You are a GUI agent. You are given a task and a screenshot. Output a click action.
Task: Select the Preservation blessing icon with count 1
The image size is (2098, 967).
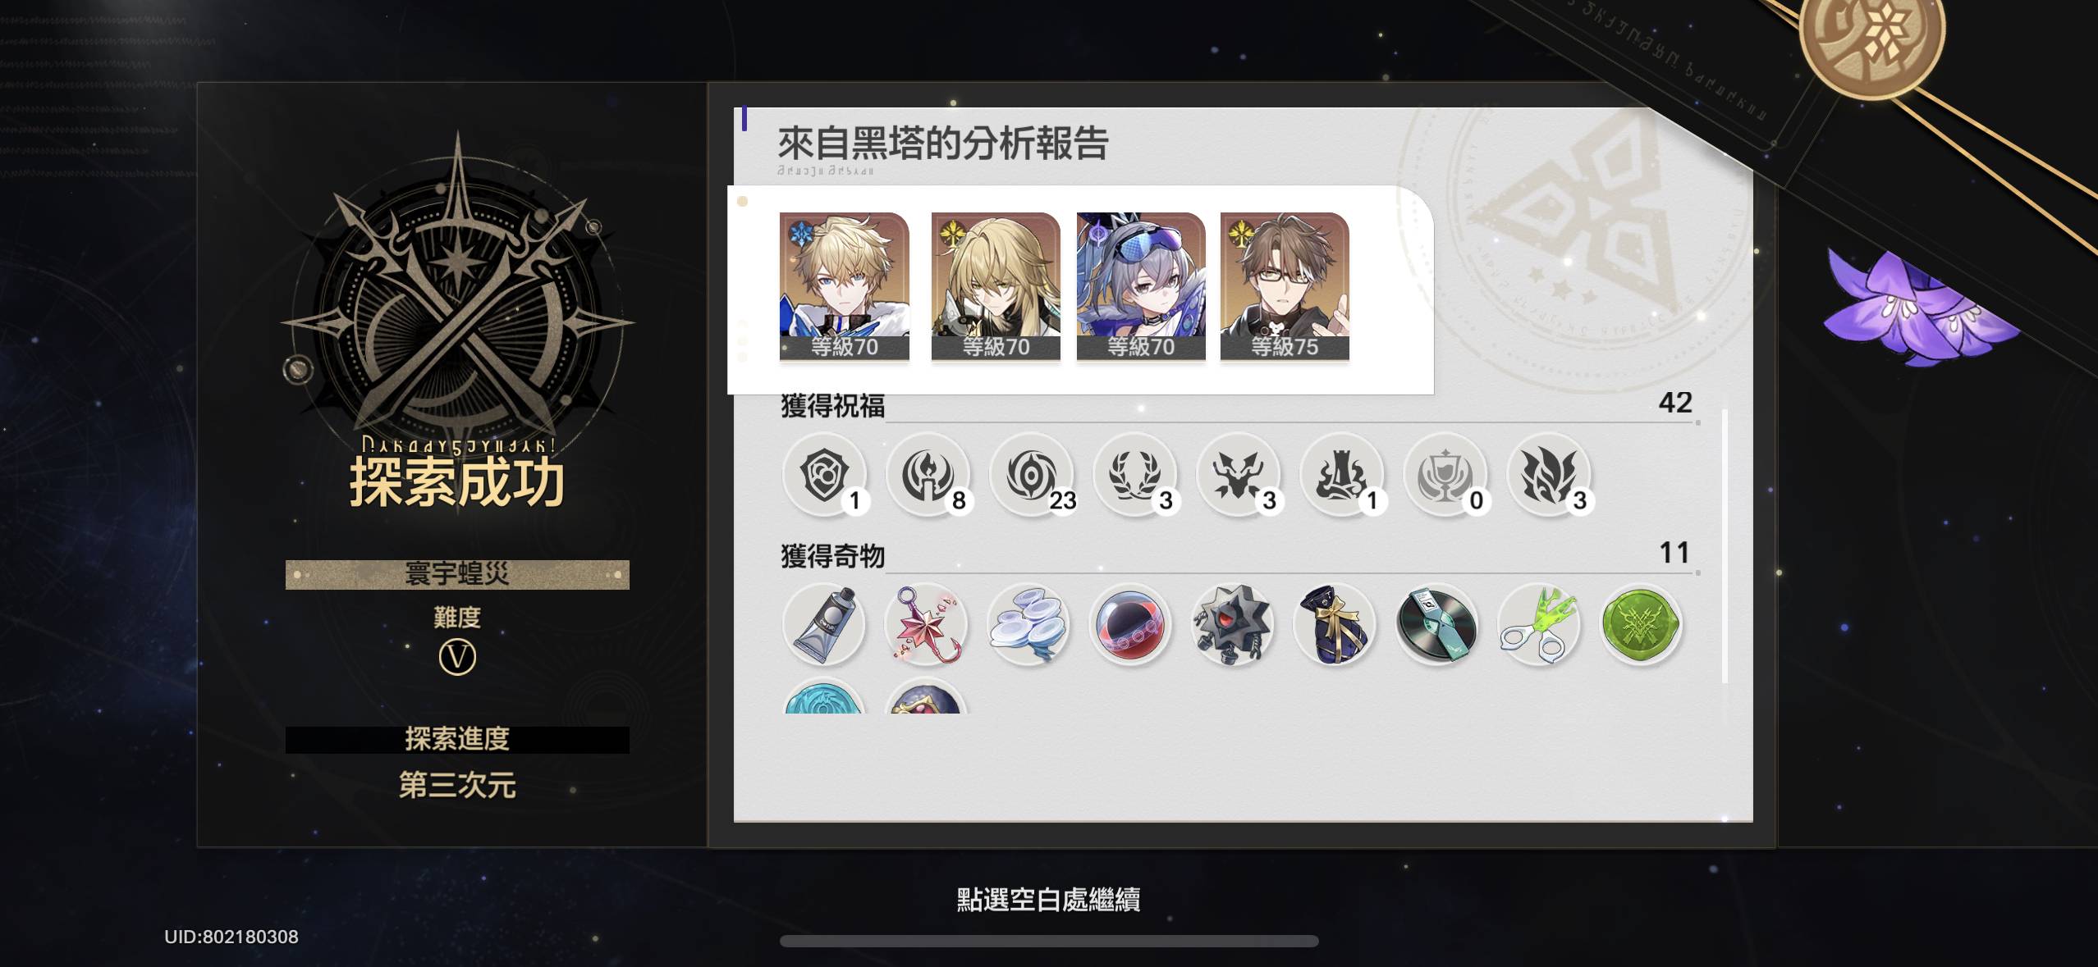click(x=825, y=474)
